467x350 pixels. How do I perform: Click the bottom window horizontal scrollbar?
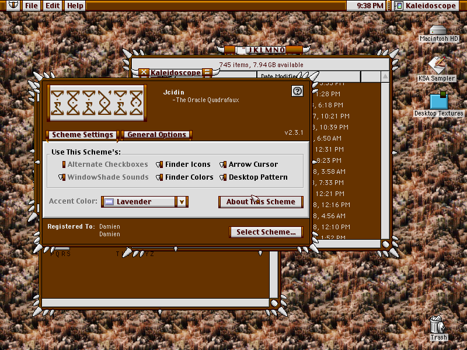pyautogui.click(x=156, y=303)
